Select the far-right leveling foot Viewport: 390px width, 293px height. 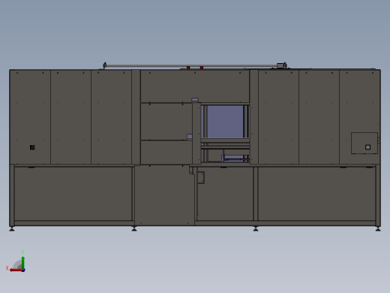click(x=378, y=229)
